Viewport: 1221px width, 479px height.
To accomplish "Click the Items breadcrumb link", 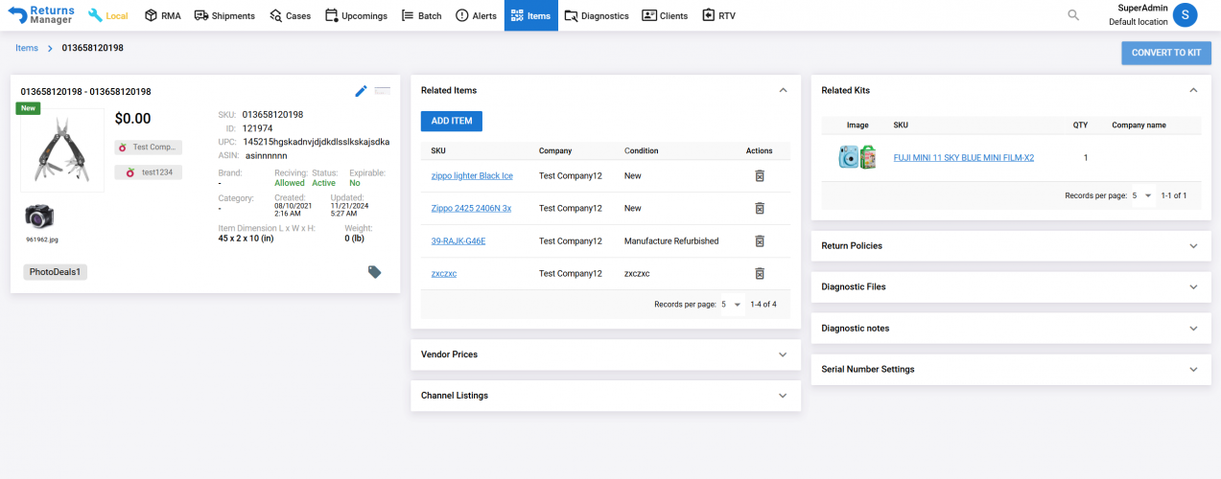I will pyautogui.click(x=27, y=48).
